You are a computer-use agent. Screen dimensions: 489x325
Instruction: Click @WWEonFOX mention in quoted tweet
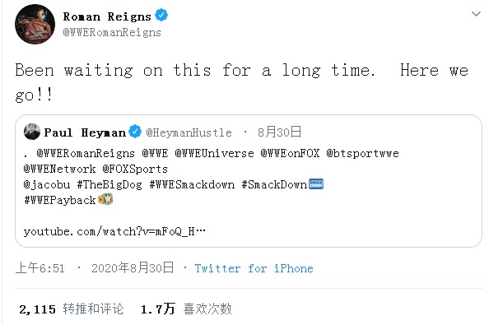point(290,153)
